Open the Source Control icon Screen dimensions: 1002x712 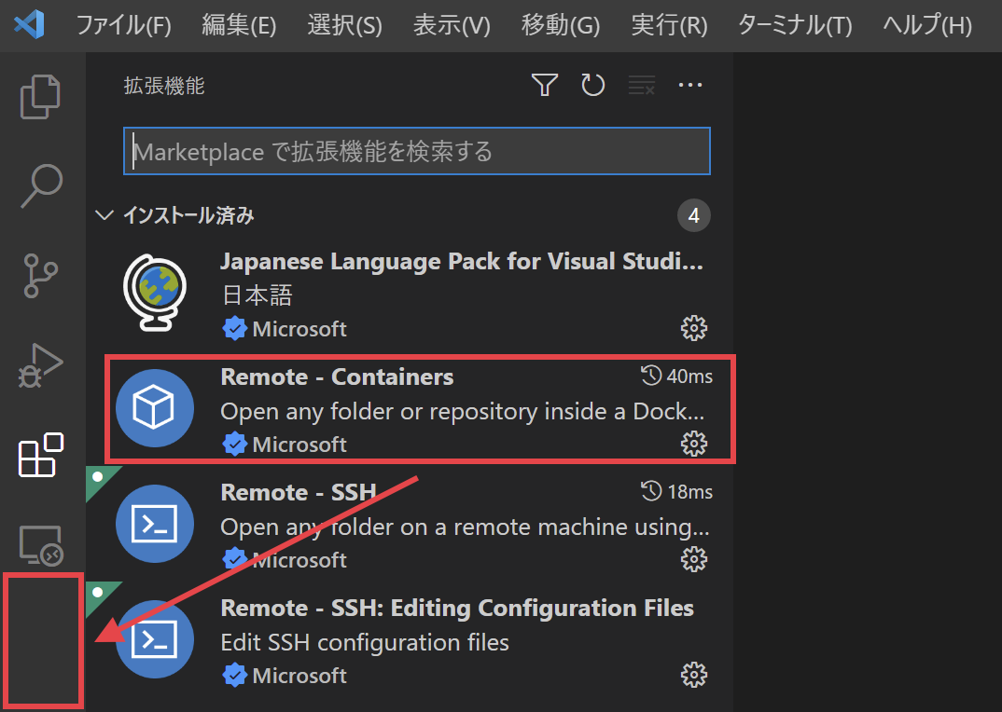[x=40, y=275]
